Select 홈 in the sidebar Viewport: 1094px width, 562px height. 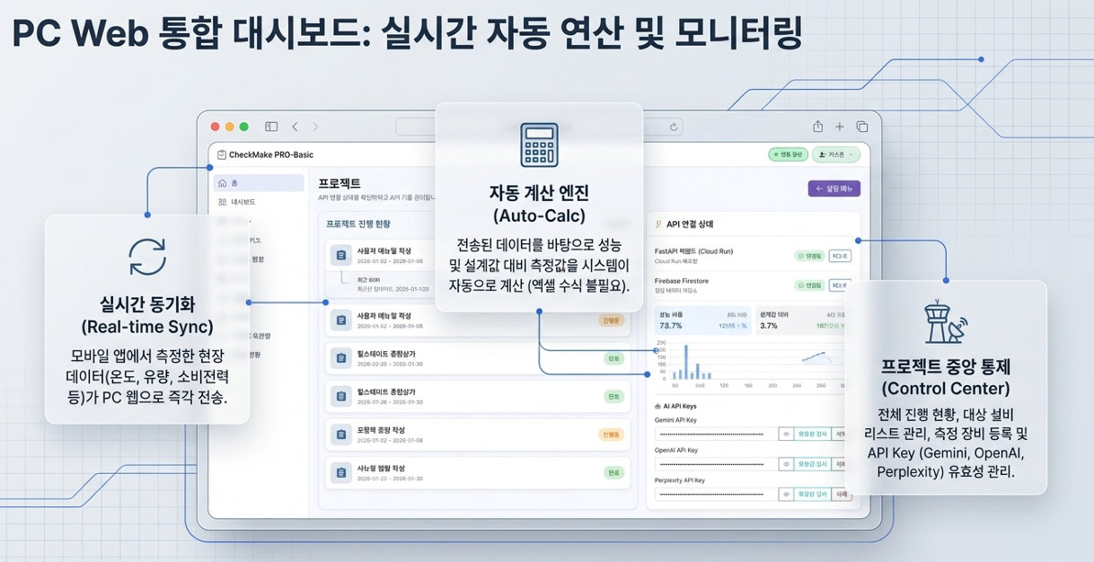(259, 183)
